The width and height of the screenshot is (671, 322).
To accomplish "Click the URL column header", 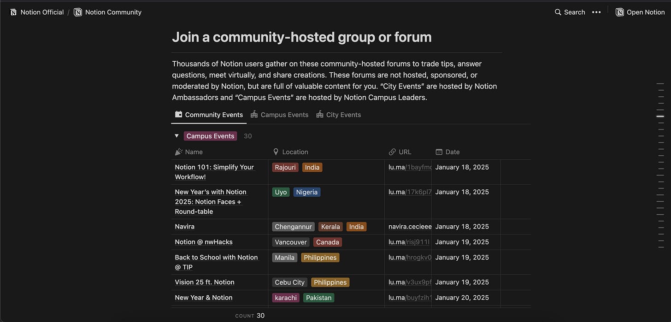I will [x=408, y=152].
